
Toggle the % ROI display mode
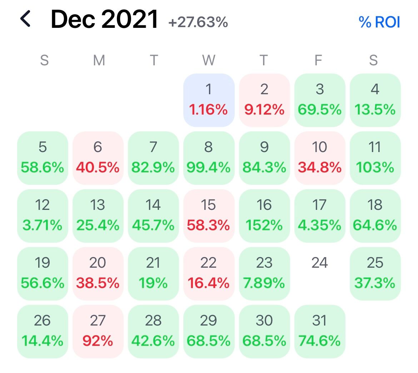tap(379, 22)
